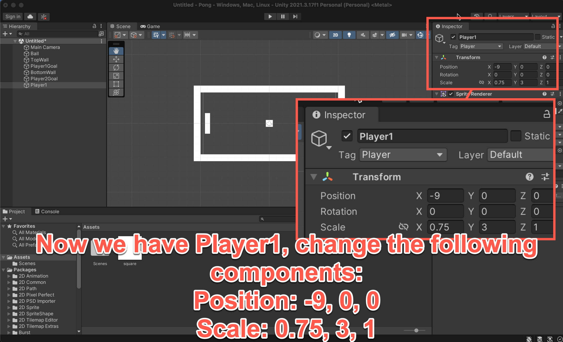Click the Pause button
The height and width of the screenshot is (342, 563).
pos(283,16)
